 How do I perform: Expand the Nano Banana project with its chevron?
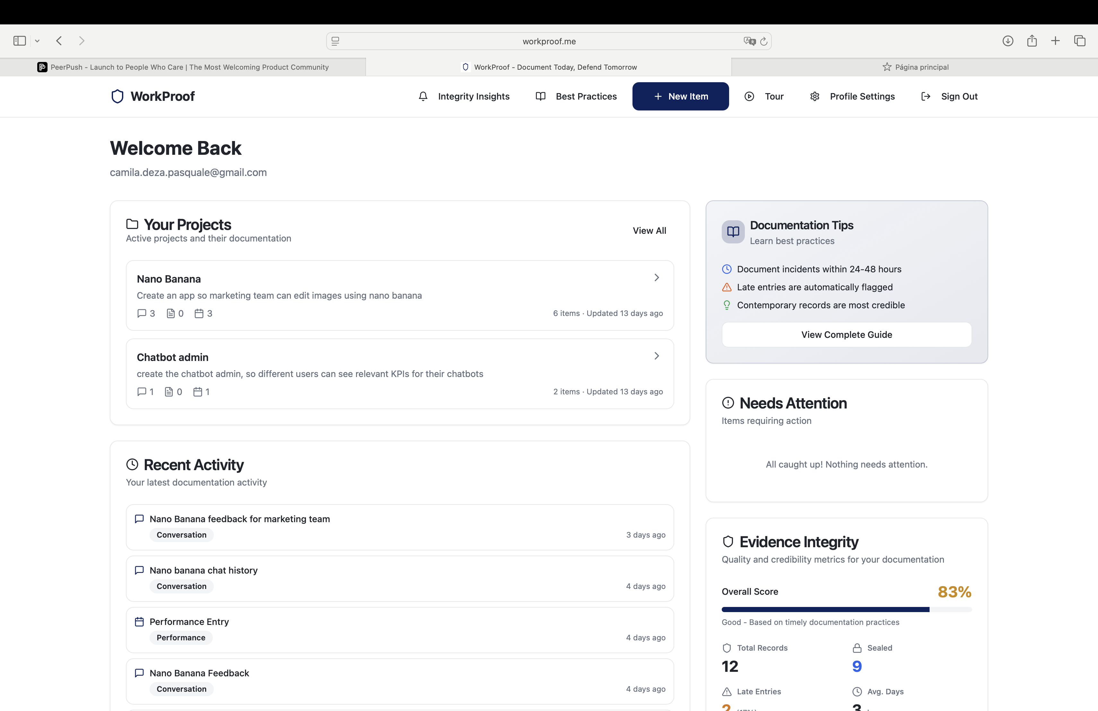point(657,277)
